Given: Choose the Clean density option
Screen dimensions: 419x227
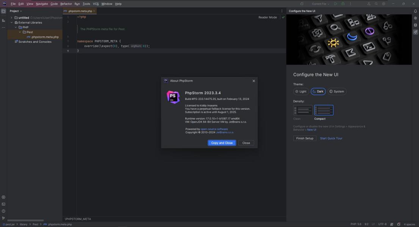Looking at the screenshot, I should 303,110.
